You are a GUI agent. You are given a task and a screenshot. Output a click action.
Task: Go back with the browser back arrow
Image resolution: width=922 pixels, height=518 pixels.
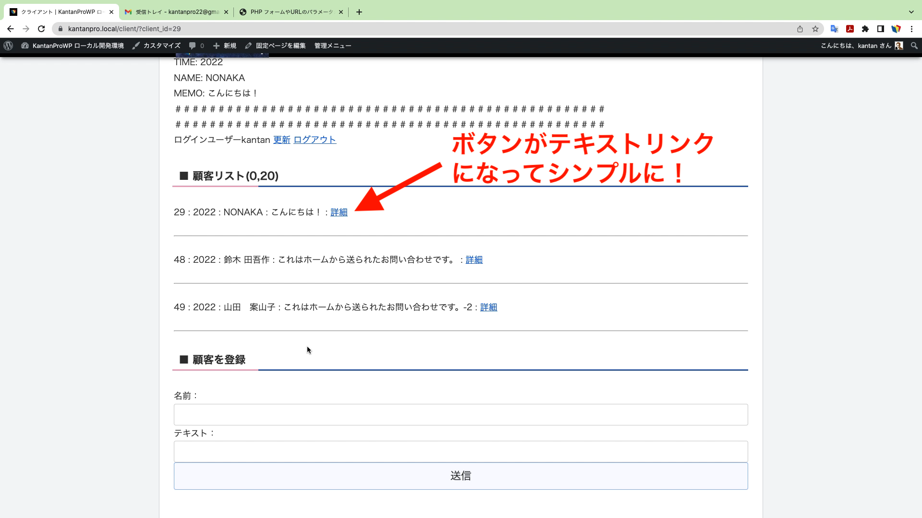click(x=11, y=29)
